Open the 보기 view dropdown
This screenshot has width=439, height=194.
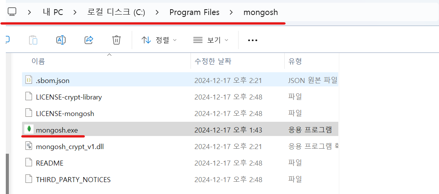(x=211, y=40)
